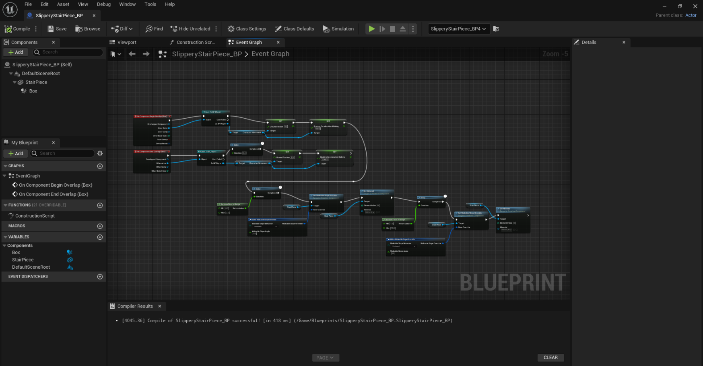The height and width of the screenshot is (366, 703).
Task: Collapse the VARIABLES section
Action: 6,237
